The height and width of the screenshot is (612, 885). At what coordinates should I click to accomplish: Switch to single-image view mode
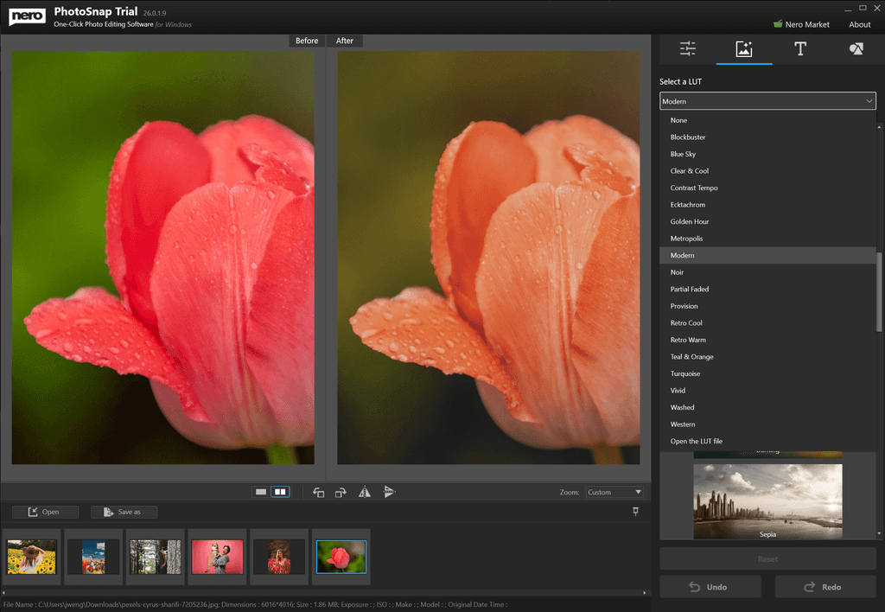260,490
